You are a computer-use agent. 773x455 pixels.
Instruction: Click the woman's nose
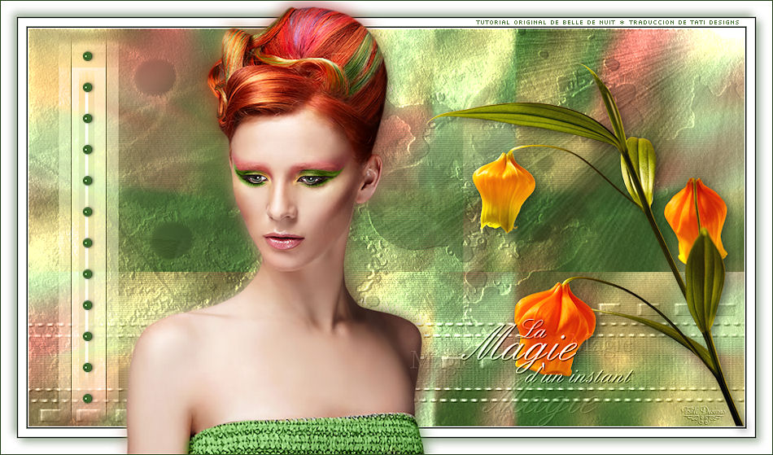pyautogui.click(x=282, y=207)
